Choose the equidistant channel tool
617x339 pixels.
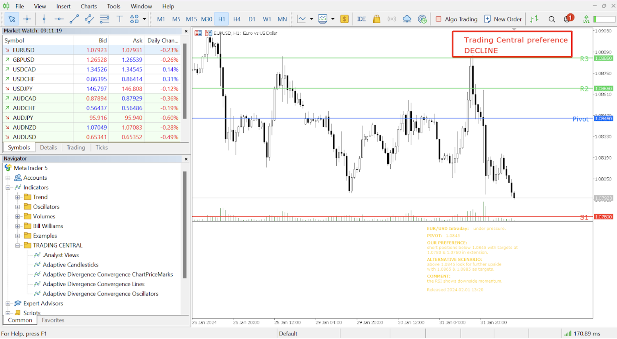pos(89,19)
